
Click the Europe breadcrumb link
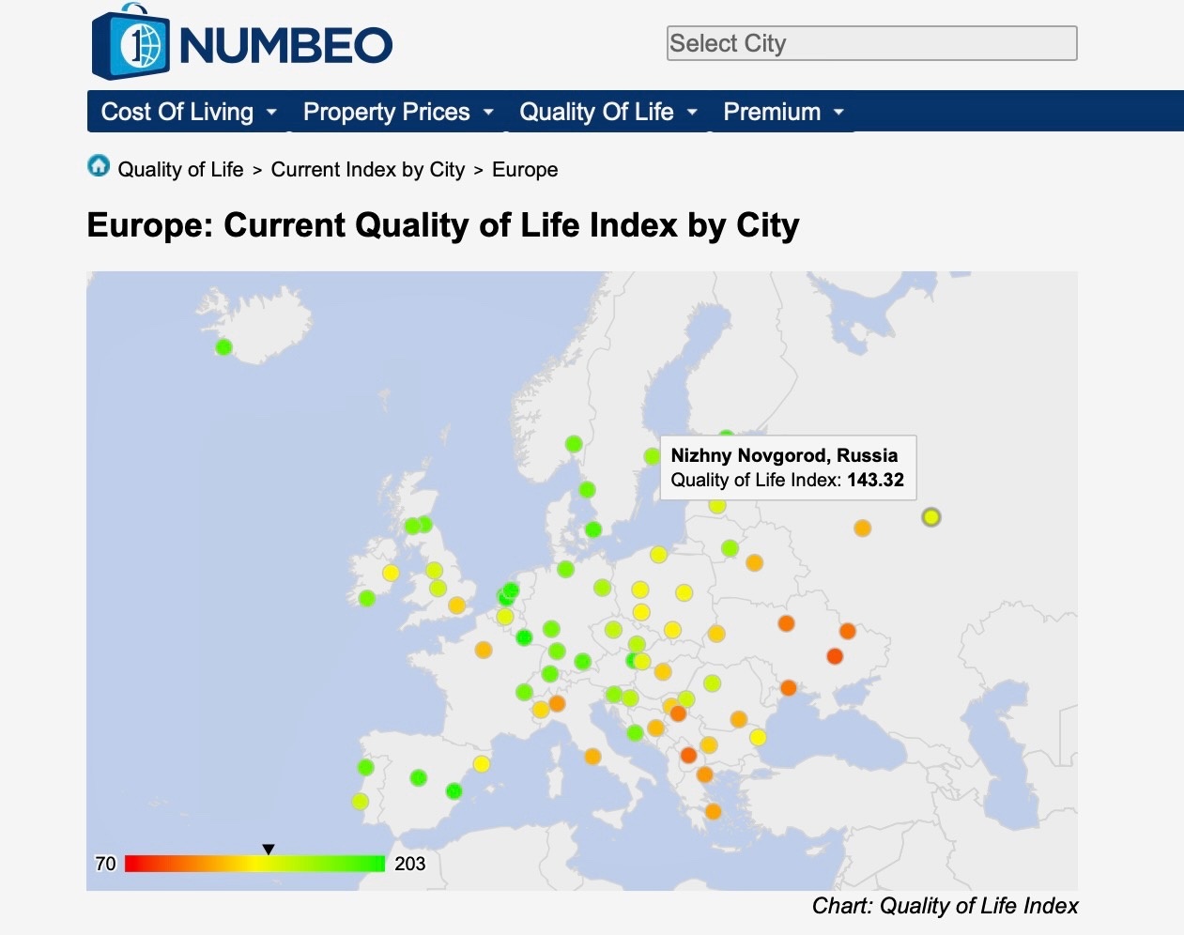tap(525, 170)
